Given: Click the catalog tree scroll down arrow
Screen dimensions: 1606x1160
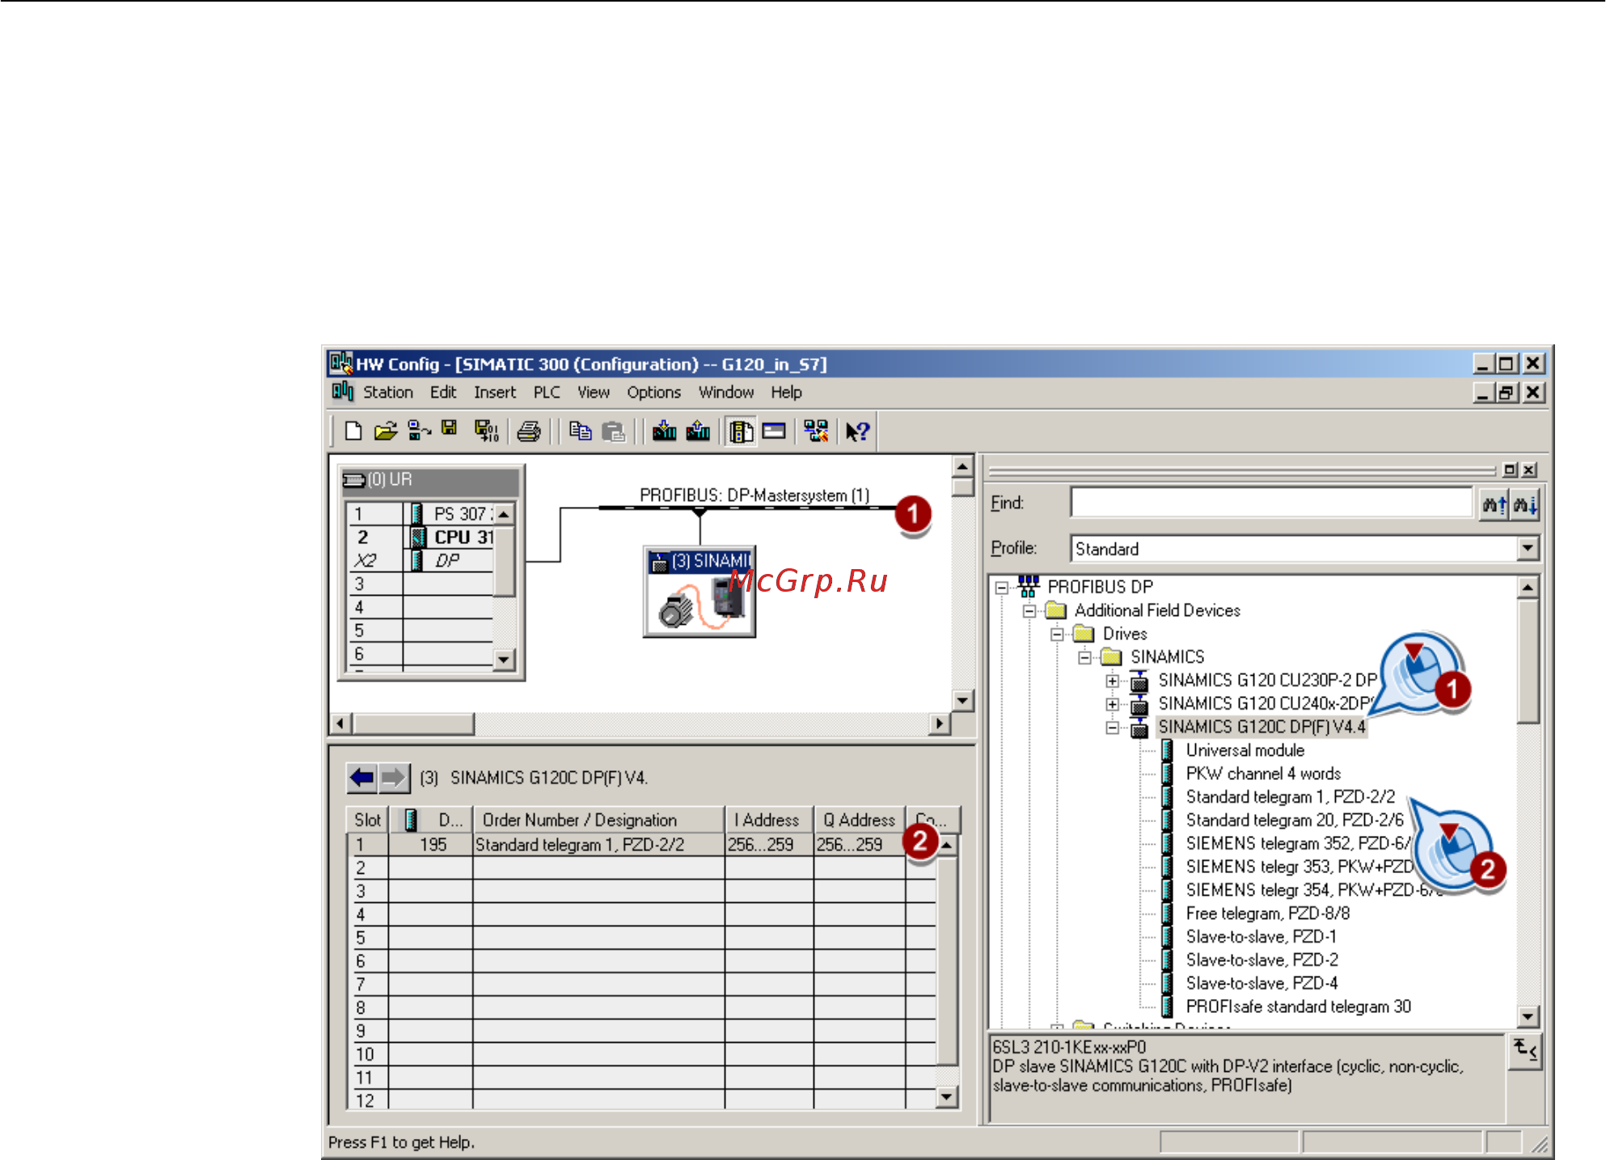Looking at the screenshot, I should click(1527, 1017).
